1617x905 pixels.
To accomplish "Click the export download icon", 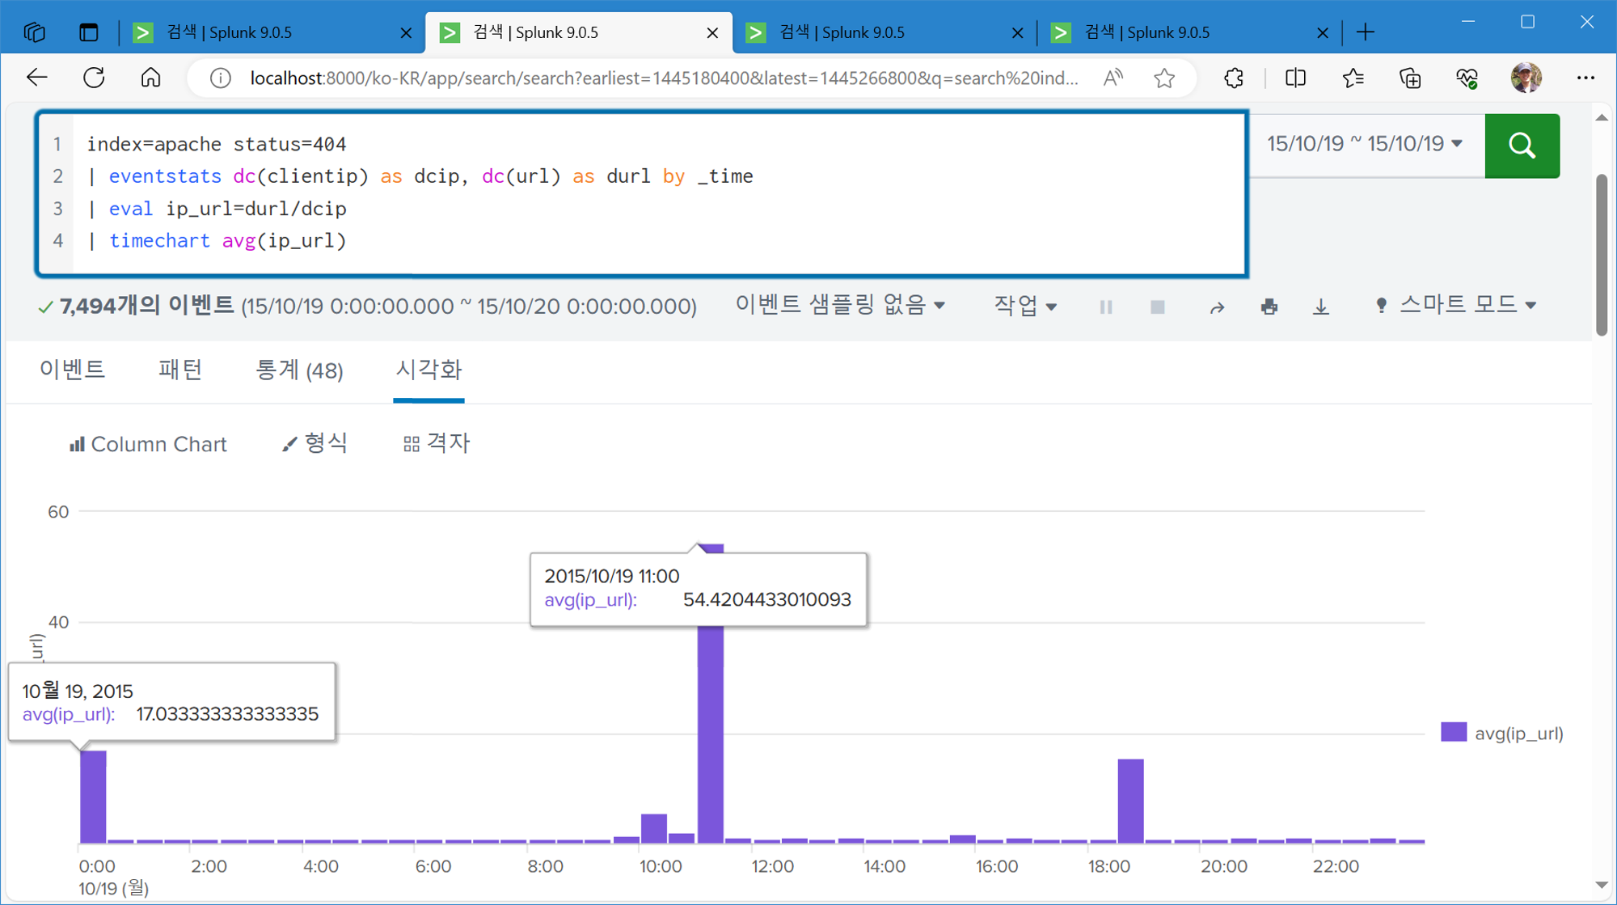I will 1320,307.
